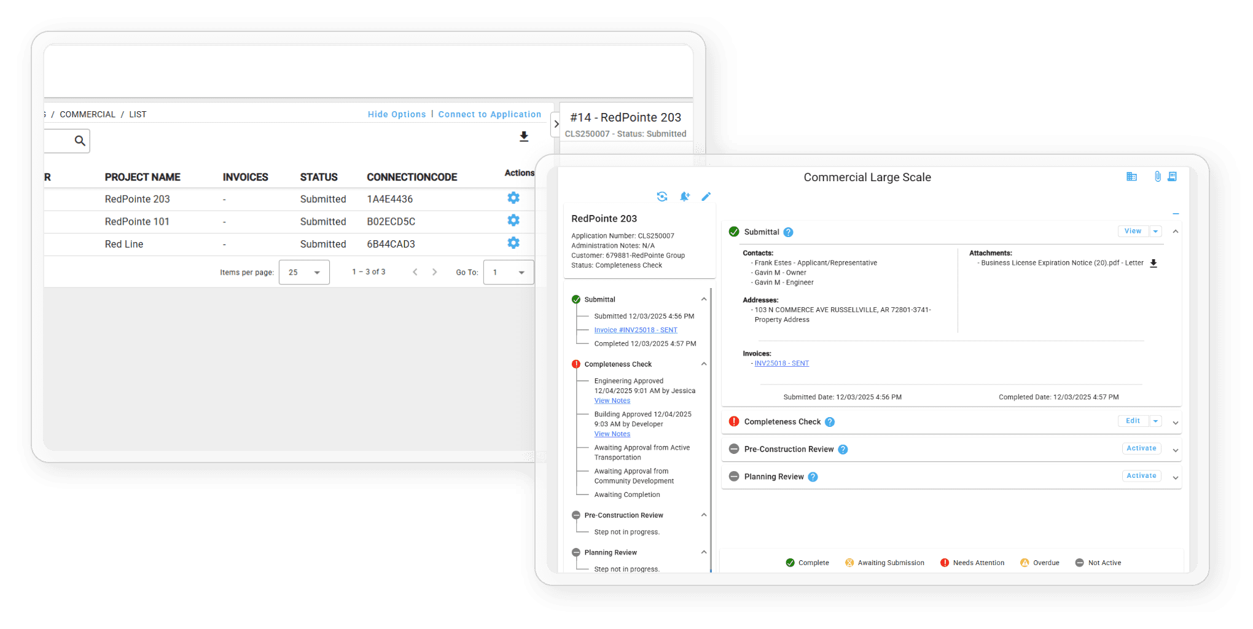Click the search magnifier icon
1253x629 pixels.
[x=80, y=141]
